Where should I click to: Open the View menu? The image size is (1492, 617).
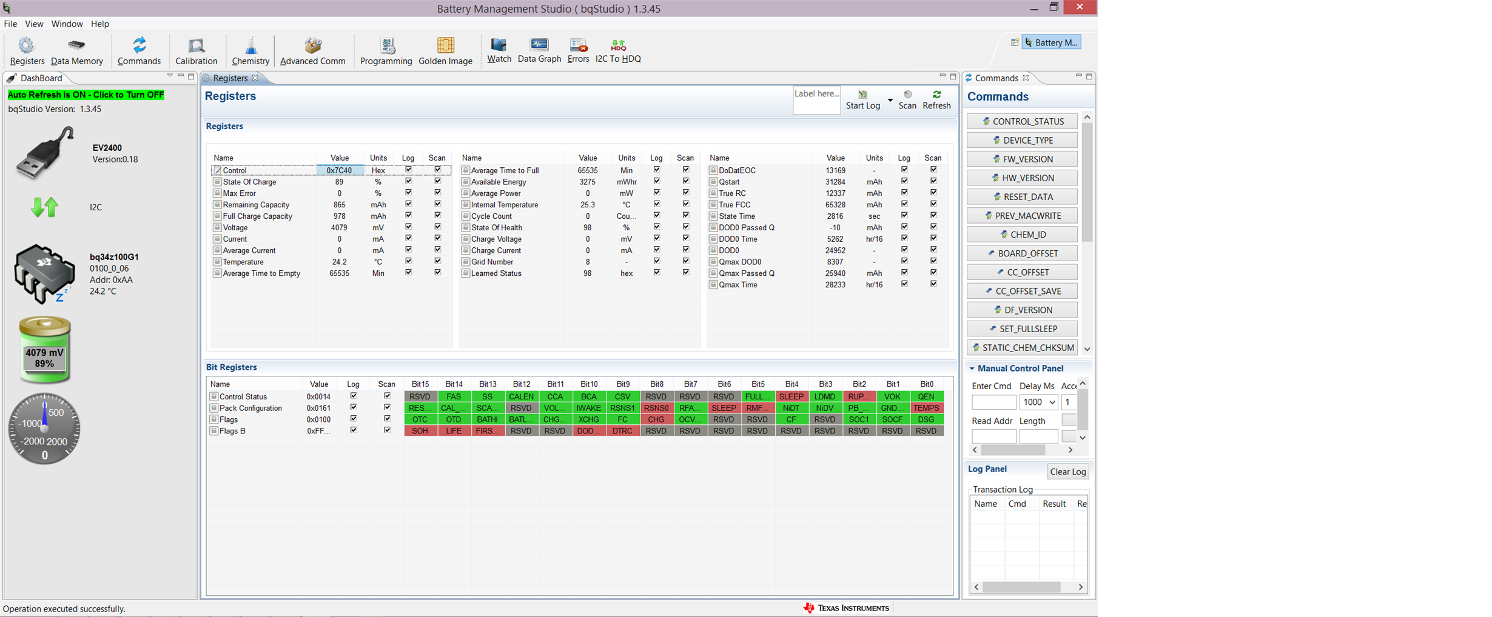[34, 24]
